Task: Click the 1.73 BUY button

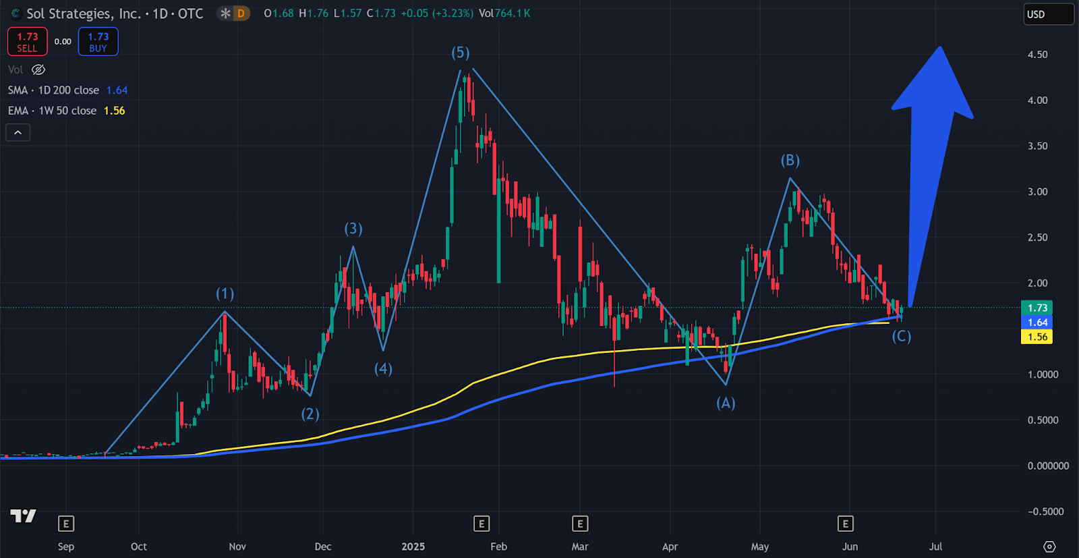Action: pyautogui.click(x=98, y=42)
